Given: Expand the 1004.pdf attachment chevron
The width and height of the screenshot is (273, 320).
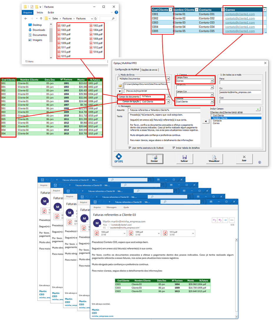Looking at the screenshot, I should point(124,233).
